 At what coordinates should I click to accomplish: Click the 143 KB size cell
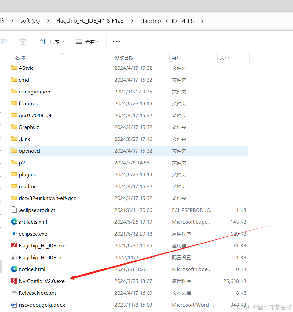(238, 222)
